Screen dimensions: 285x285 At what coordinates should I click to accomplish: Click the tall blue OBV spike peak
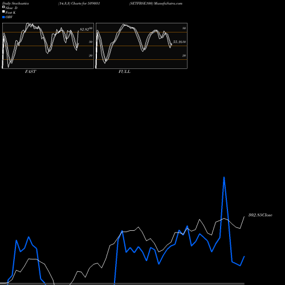224,177
